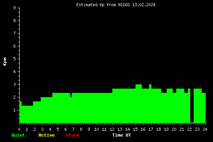
Task: Click the x-axis hour label 24
Action: click(x=205, y=129)
